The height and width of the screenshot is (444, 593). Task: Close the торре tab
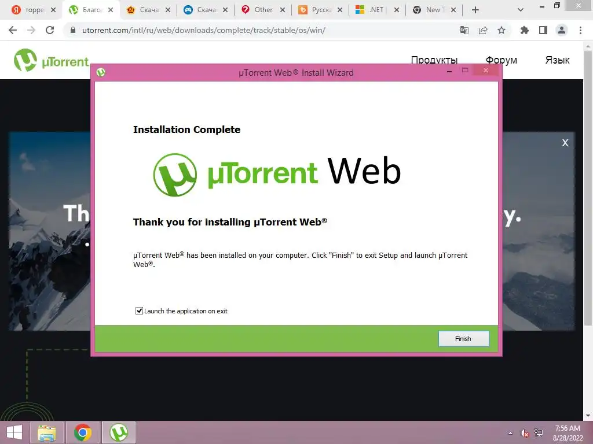coord(53,10)
